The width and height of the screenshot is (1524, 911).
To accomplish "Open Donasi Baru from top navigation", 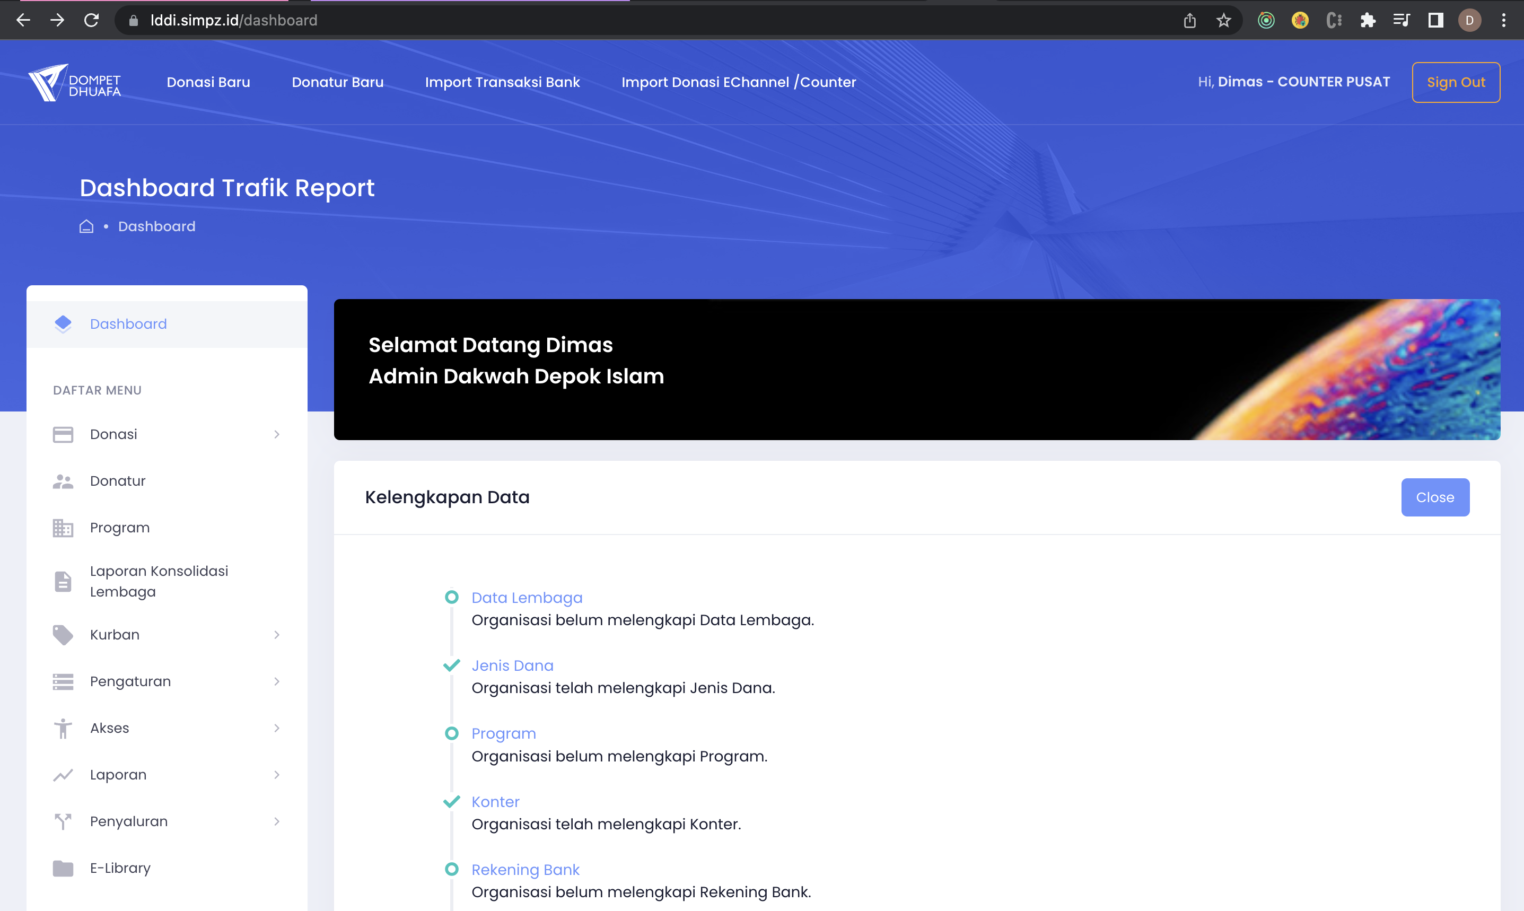I will coord(209,82).
